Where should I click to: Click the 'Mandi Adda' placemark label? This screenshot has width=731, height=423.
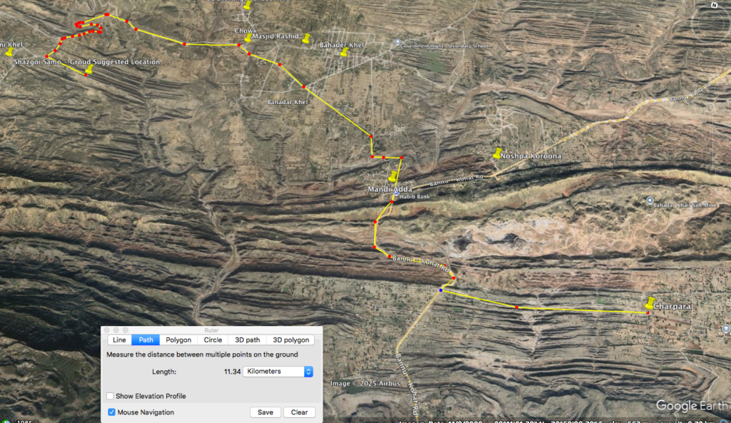[x=390, y=189]
